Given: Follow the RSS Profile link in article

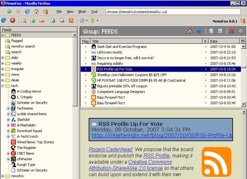Looking at the screenshot, I should coord(156,156).
